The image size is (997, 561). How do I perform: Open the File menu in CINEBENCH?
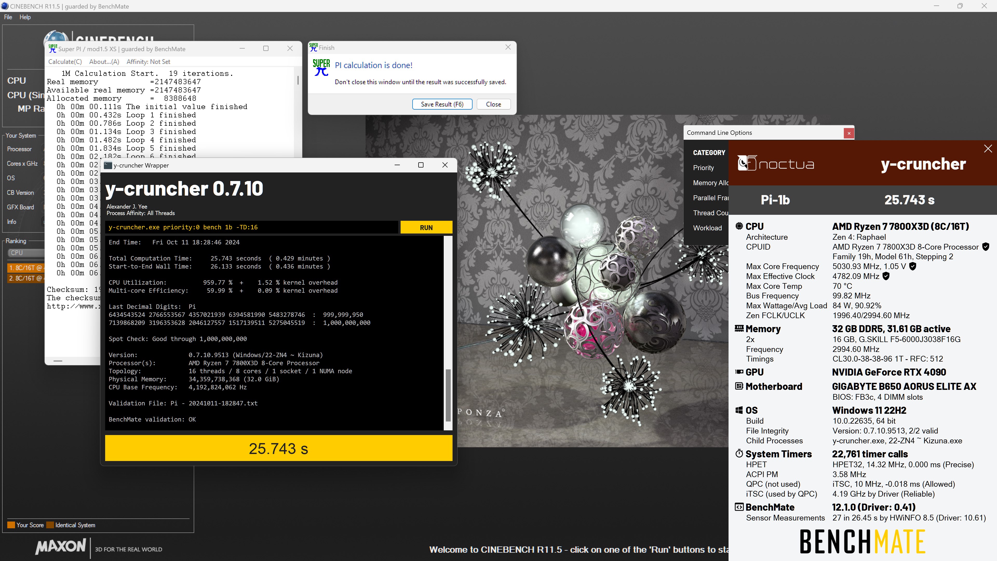(x=8, y=17)
